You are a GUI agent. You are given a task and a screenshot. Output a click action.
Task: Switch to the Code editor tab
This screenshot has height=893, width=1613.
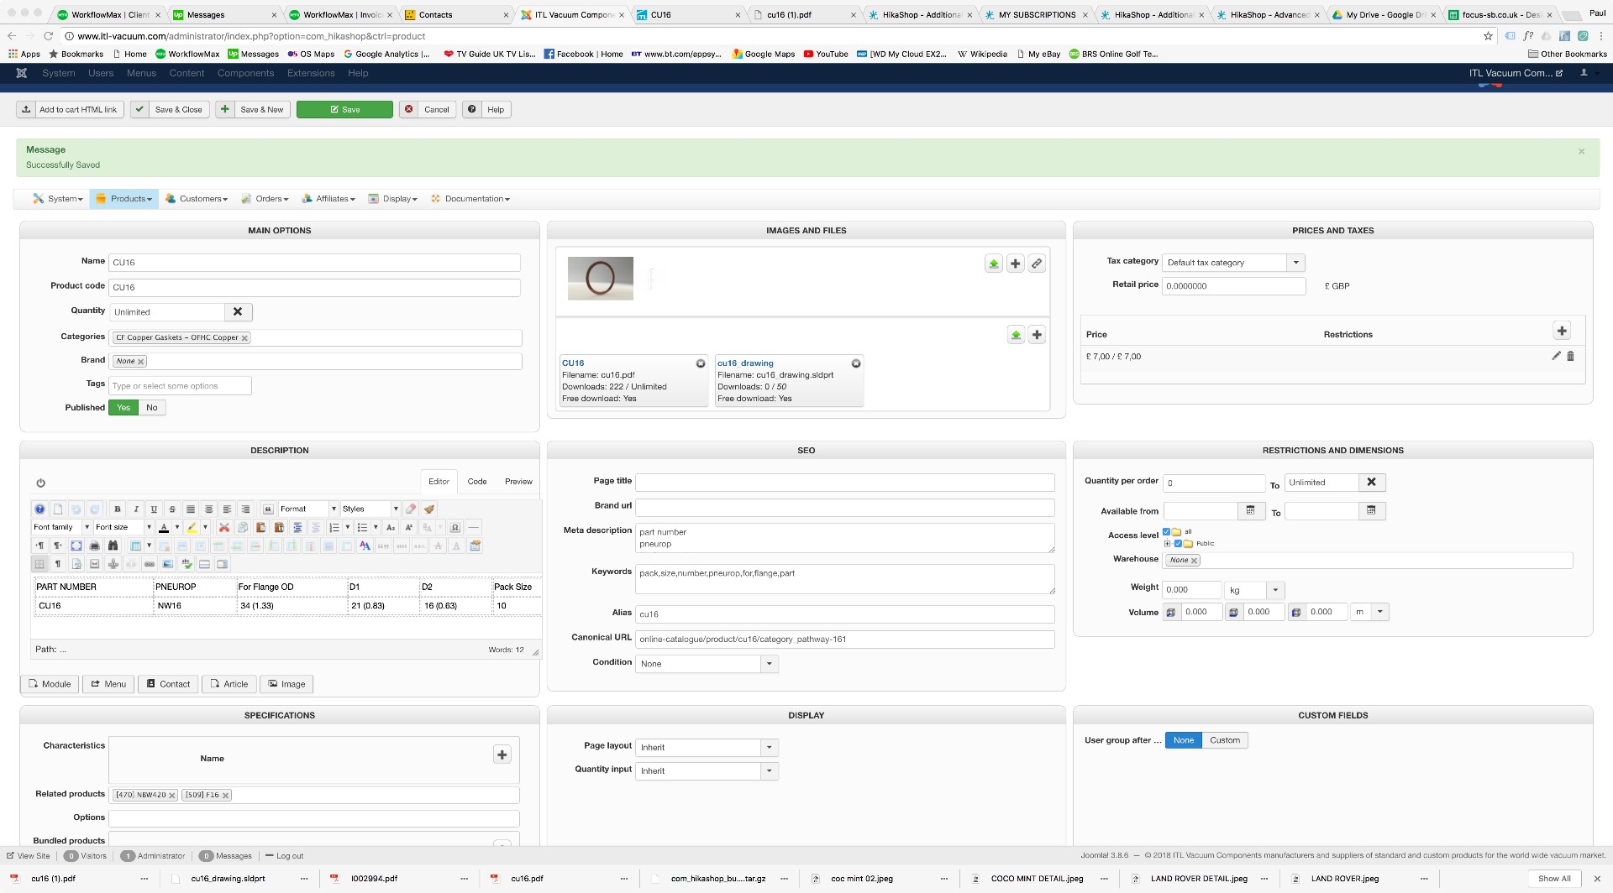click(477, 482)
